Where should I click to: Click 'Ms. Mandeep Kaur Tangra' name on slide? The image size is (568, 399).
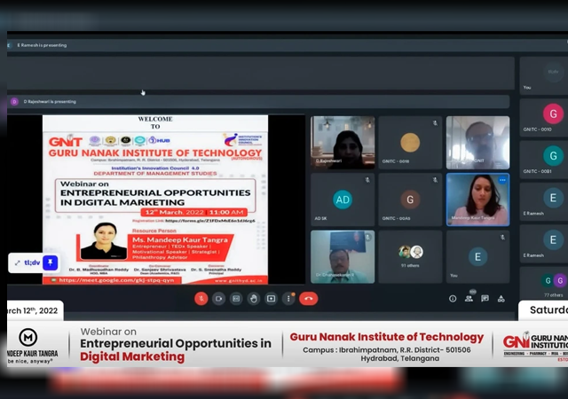(x=180, y=239)
